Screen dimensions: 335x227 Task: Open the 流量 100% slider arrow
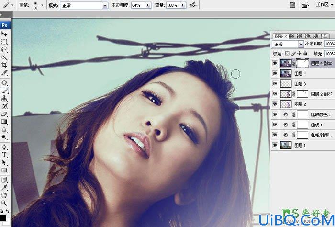tap(183, 5)
